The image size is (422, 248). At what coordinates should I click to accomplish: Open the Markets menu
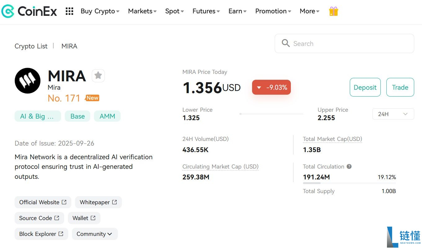tap(142, 11)
